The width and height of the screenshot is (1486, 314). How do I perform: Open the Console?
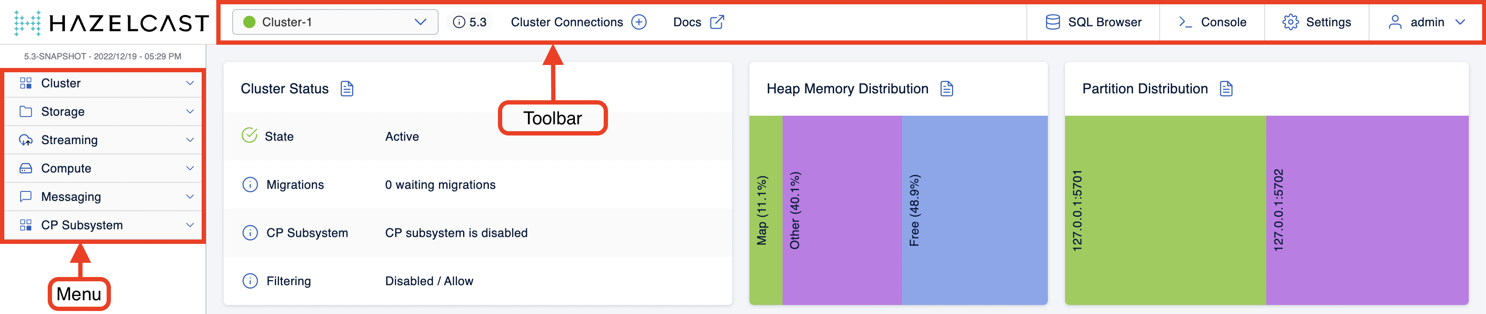[x=1212, y=22]
